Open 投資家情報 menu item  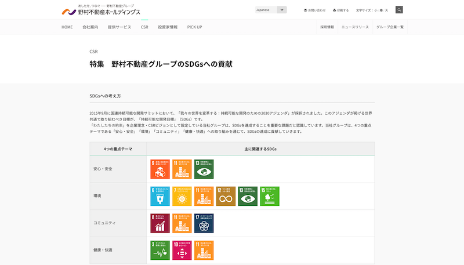(168, 27)
